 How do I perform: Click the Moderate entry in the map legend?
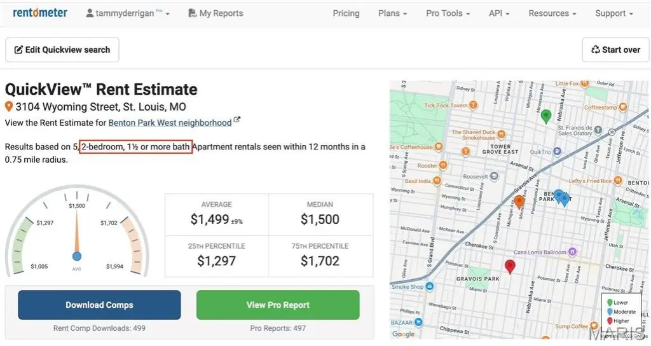coord(622,312)
